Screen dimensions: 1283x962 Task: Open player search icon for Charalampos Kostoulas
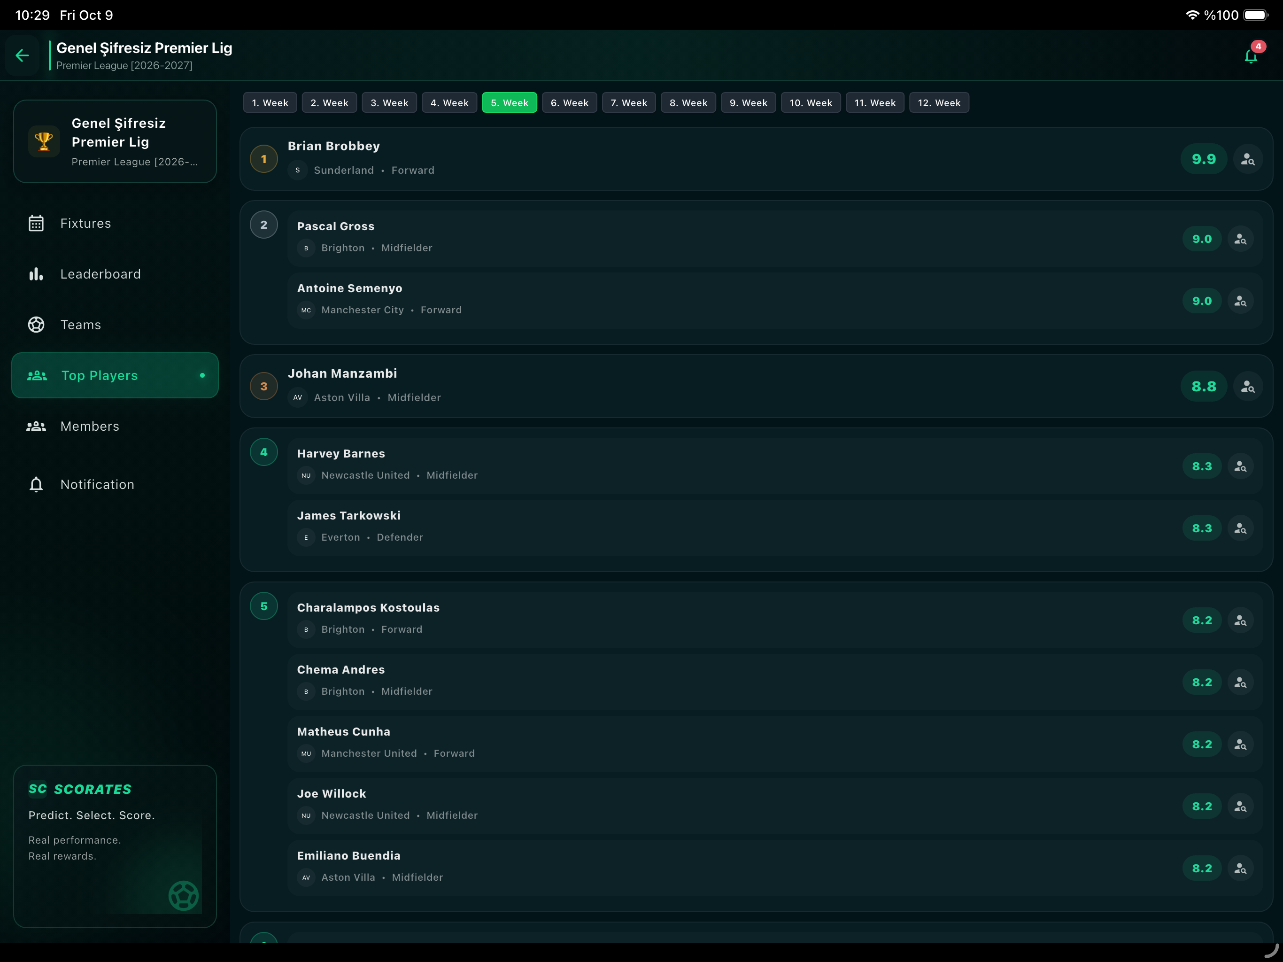pyautogui.click(x=1240, y=620)
